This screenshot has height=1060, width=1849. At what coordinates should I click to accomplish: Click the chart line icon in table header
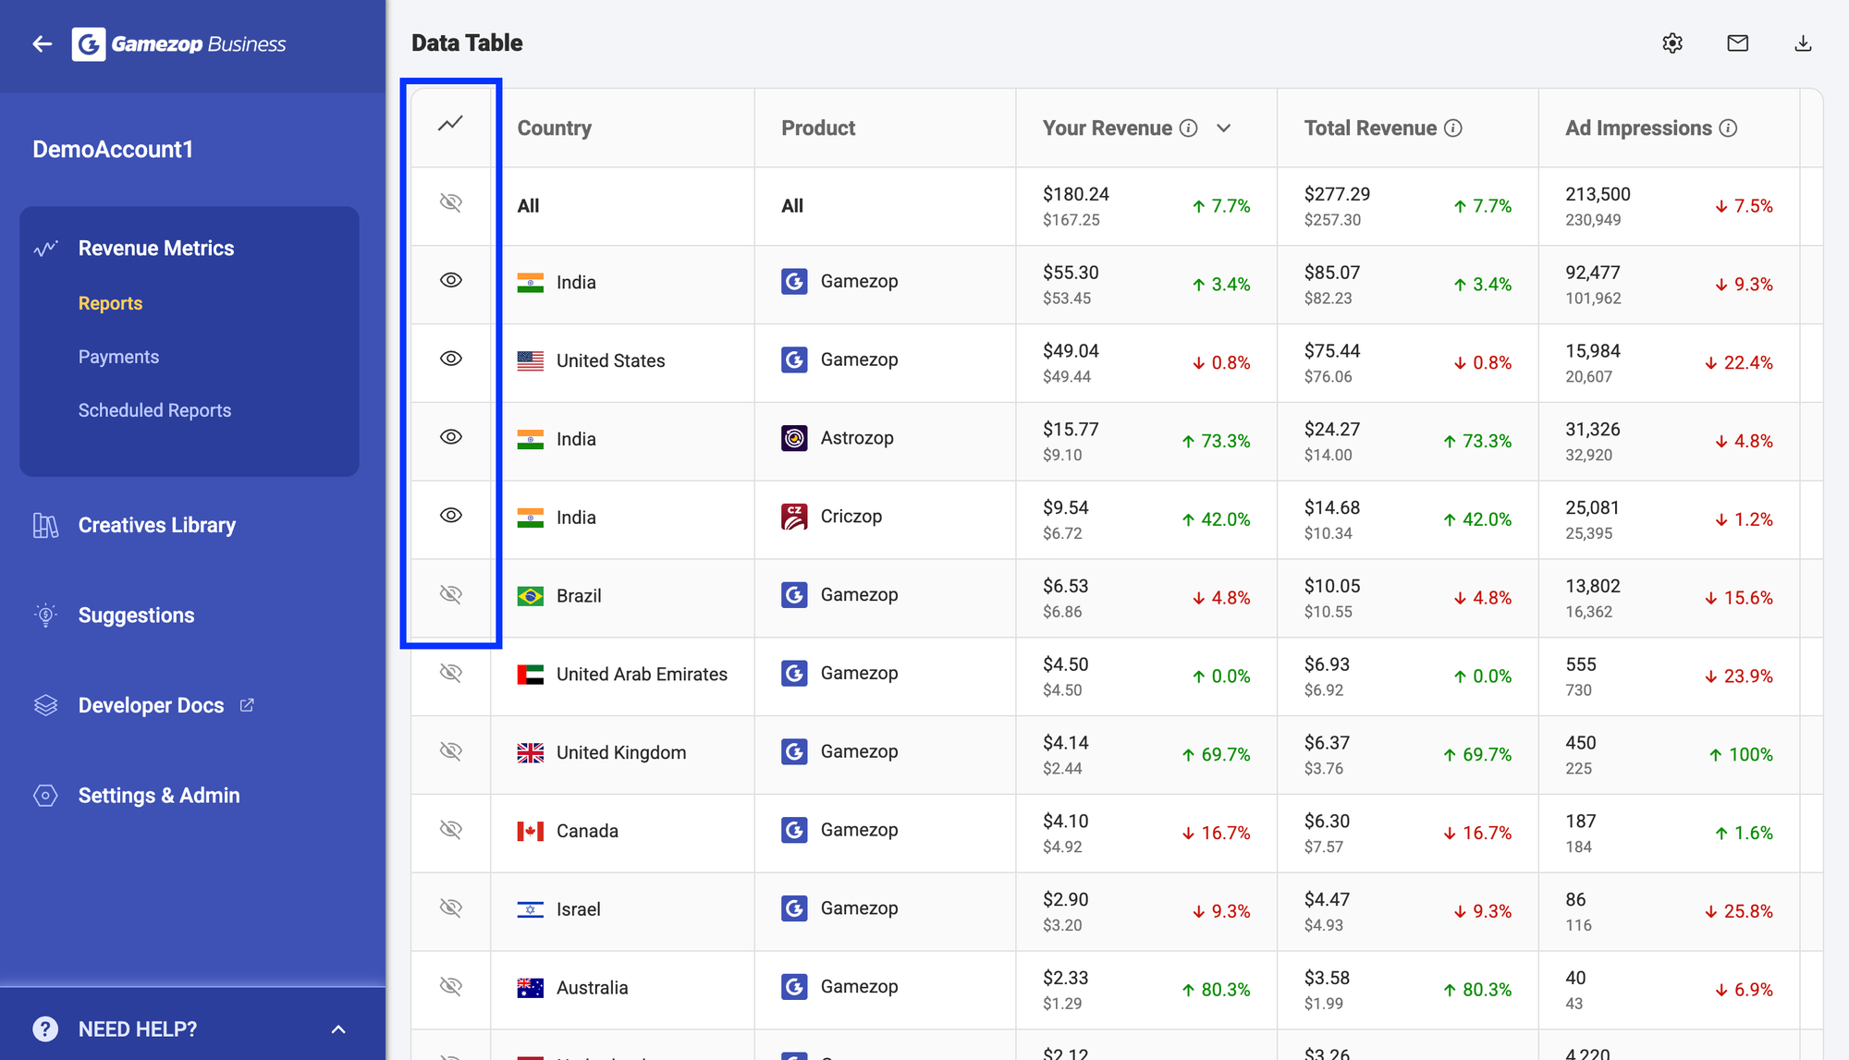pos(450,123)
